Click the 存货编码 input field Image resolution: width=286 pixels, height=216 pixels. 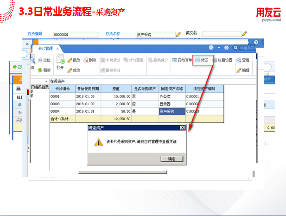(x=76, y=35)
